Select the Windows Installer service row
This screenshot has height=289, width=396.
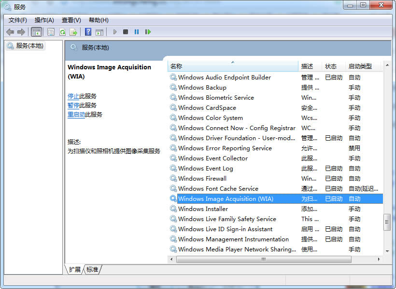coord(203,209)
